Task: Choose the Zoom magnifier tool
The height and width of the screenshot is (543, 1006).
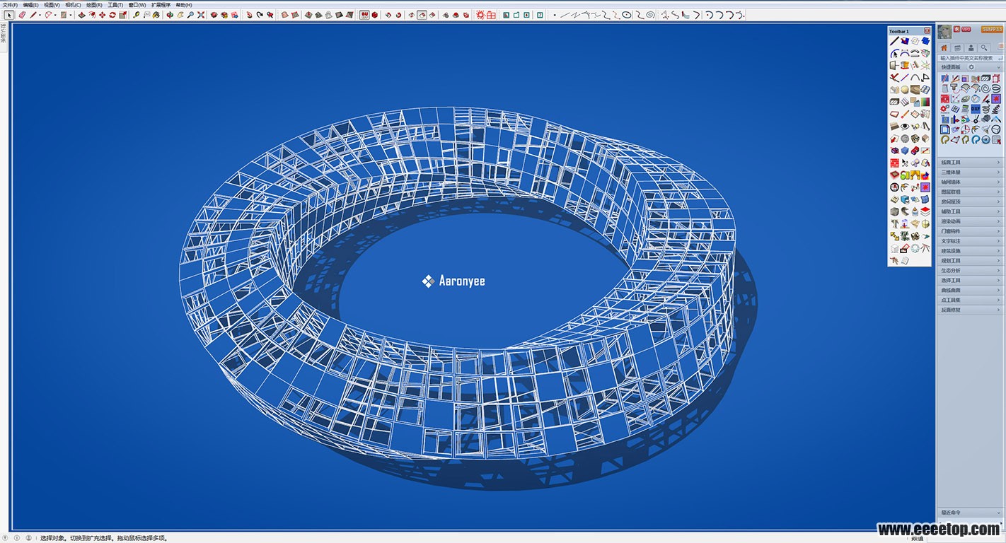Action: coord(190,15)
